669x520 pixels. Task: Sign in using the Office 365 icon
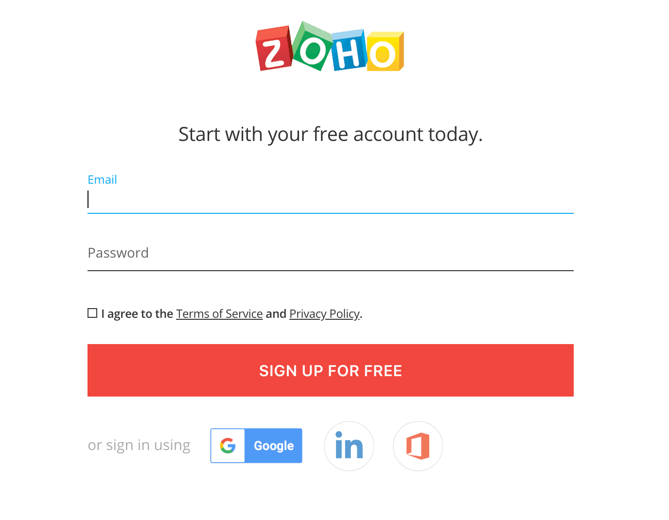418,446
